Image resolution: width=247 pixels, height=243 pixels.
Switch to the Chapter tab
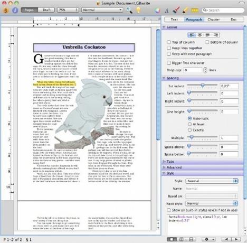click(x=214, y=20)
